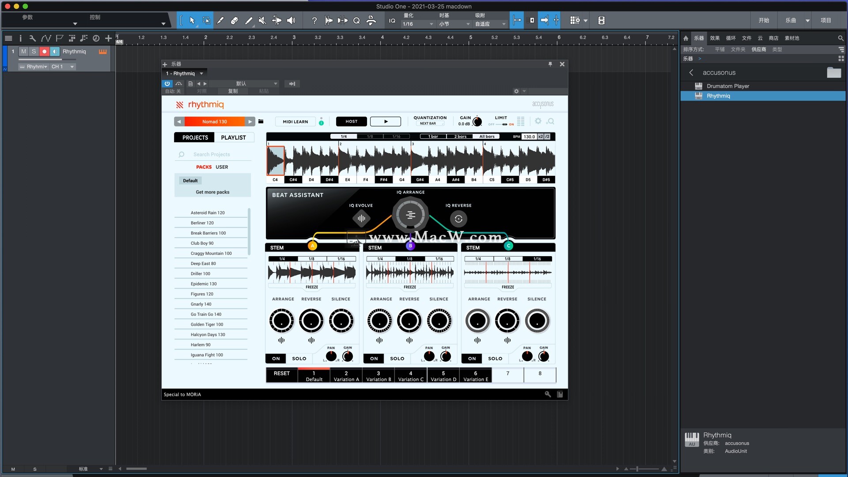Select the Listen speaker tool

coord(291,20)
